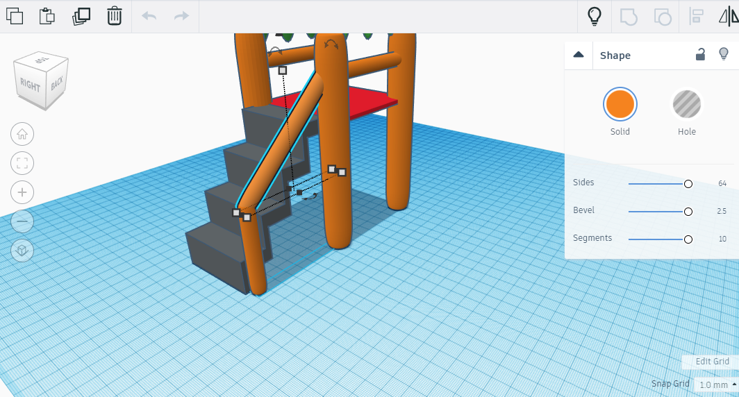Screen dimensions: 739x397
Task: Click Sides value 64
Action: [722, 184]
